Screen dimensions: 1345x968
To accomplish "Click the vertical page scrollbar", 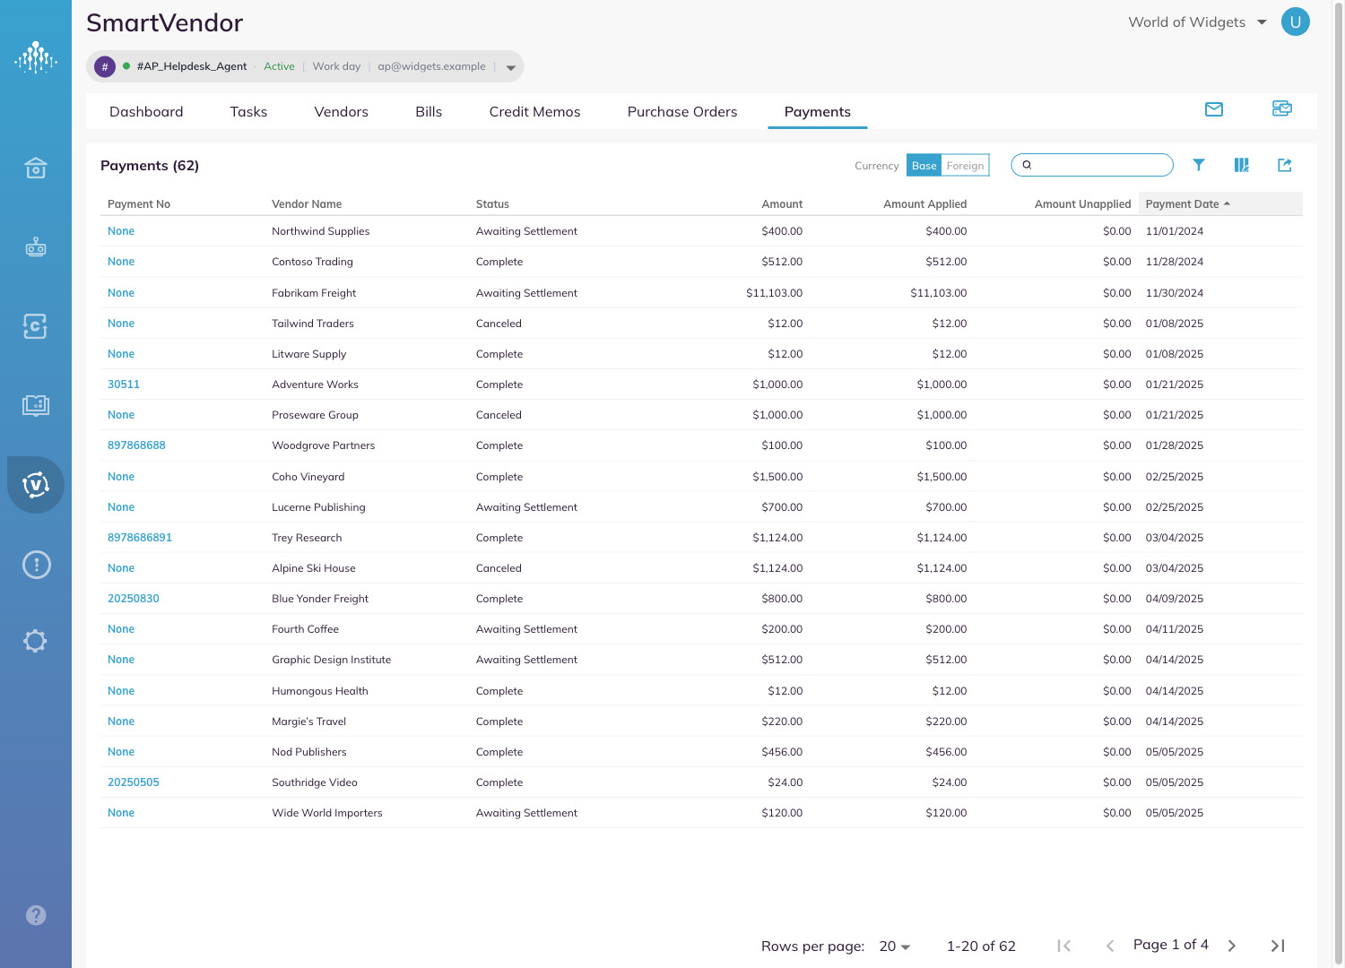I will 1339,484.
